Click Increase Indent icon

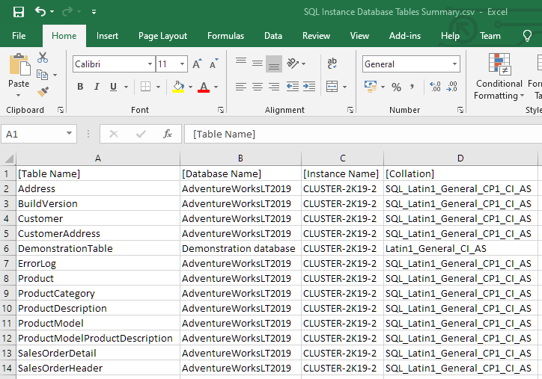(309, 87)
